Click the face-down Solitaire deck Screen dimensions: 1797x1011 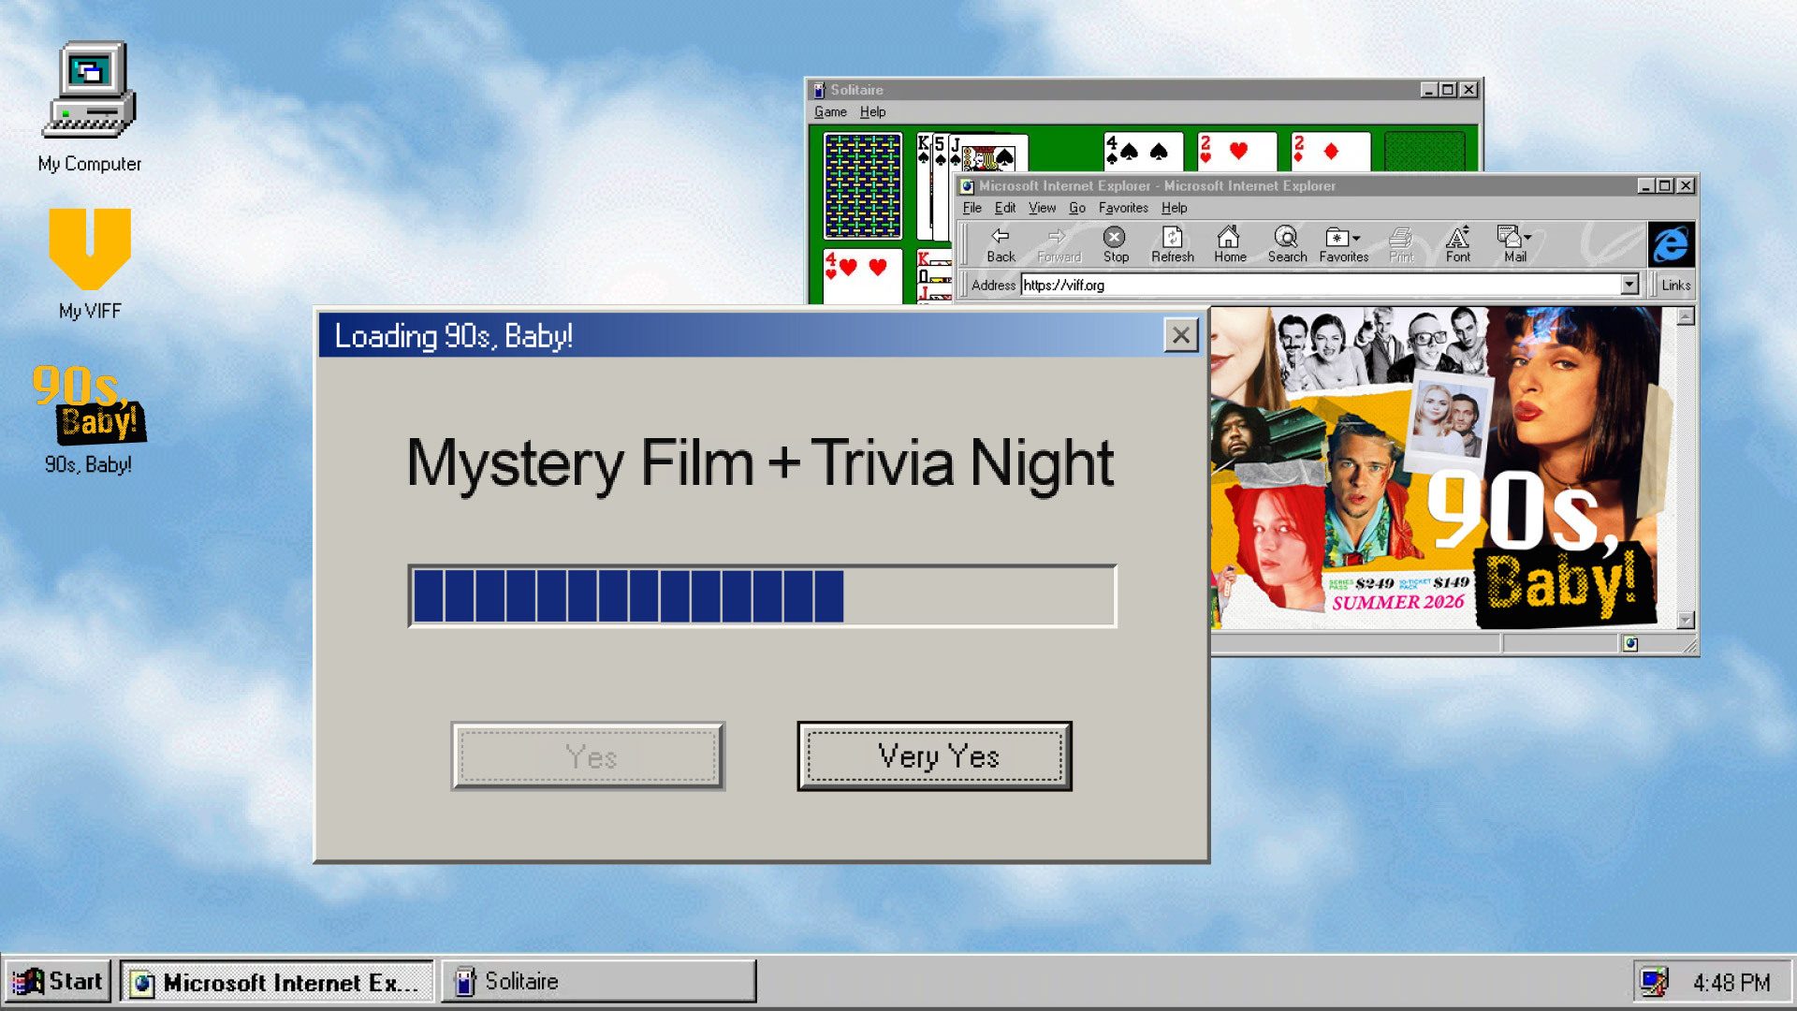[862, 185]
